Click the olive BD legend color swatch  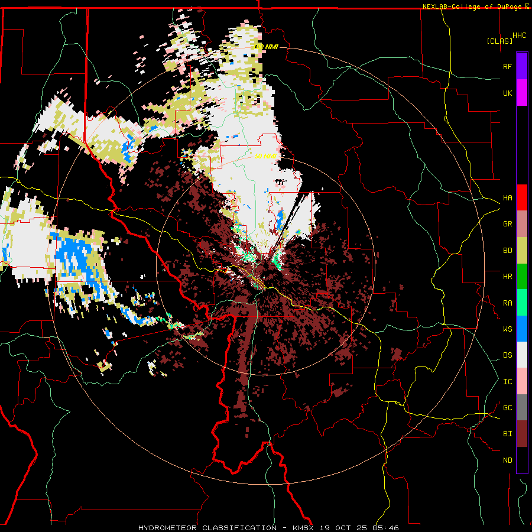[x=522, y=251]
